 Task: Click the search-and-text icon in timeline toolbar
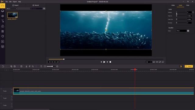coord(11,67)
